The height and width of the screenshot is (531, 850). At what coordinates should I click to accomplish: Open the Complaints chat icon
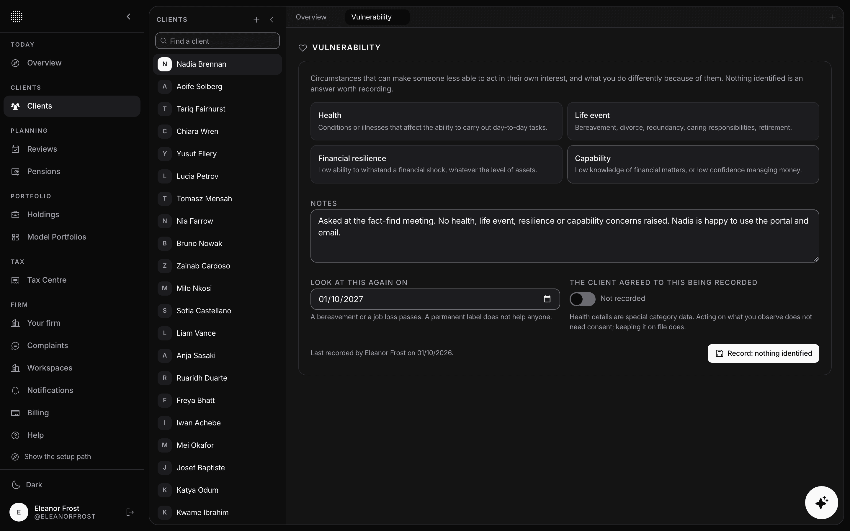(15, 345)
